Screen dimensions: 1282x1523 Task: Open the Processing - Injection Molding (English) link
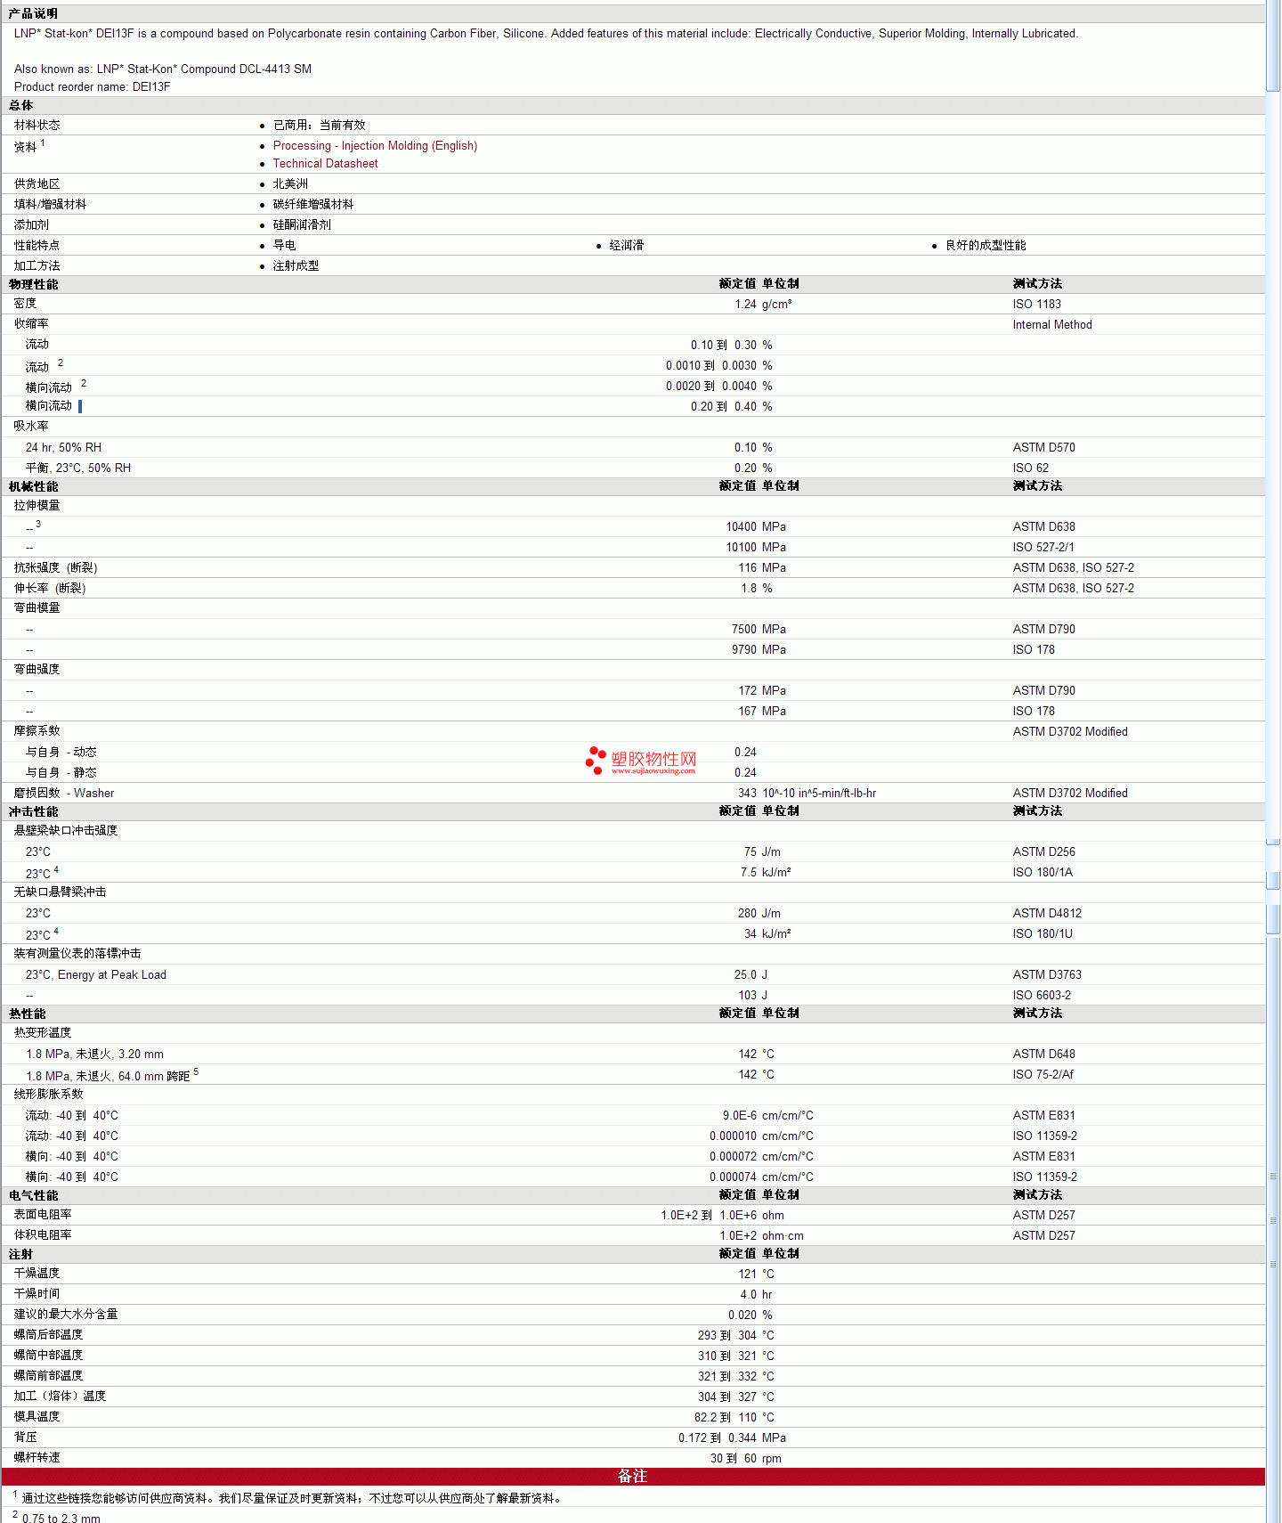click(x=375, y=146)
